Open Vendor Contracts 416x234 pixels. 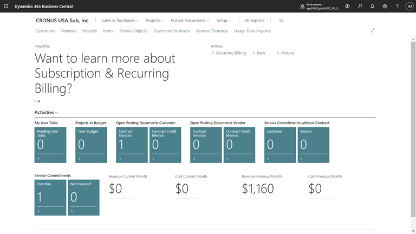coord(212,31)
